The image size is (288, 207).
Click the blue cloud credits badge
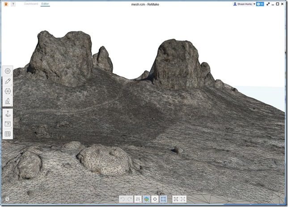pos(260,4)
